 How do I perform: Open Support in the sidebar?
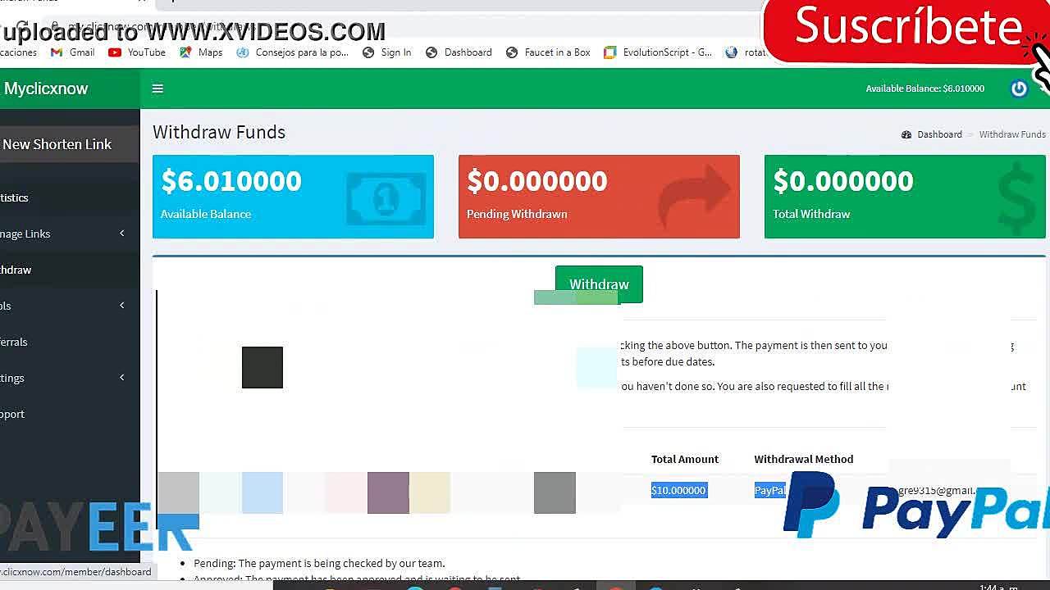pos(13,414)
